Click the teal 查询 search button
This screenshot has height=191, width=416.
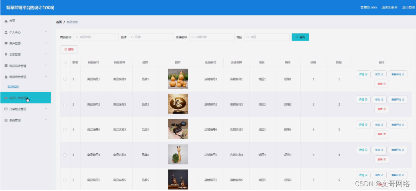click(x=300, y=37)
